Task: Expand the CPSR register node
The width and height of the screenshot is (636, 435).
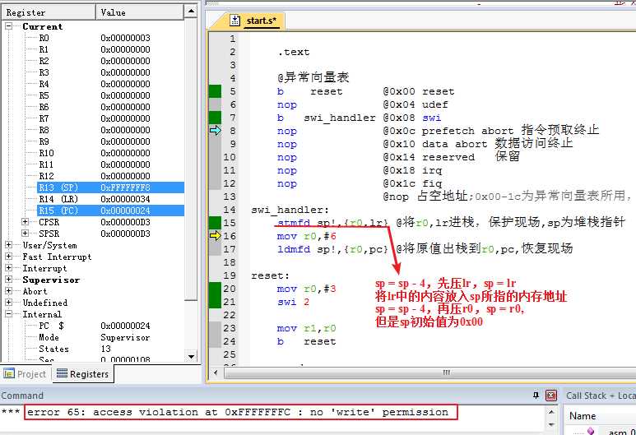Action: coord(26,222)
